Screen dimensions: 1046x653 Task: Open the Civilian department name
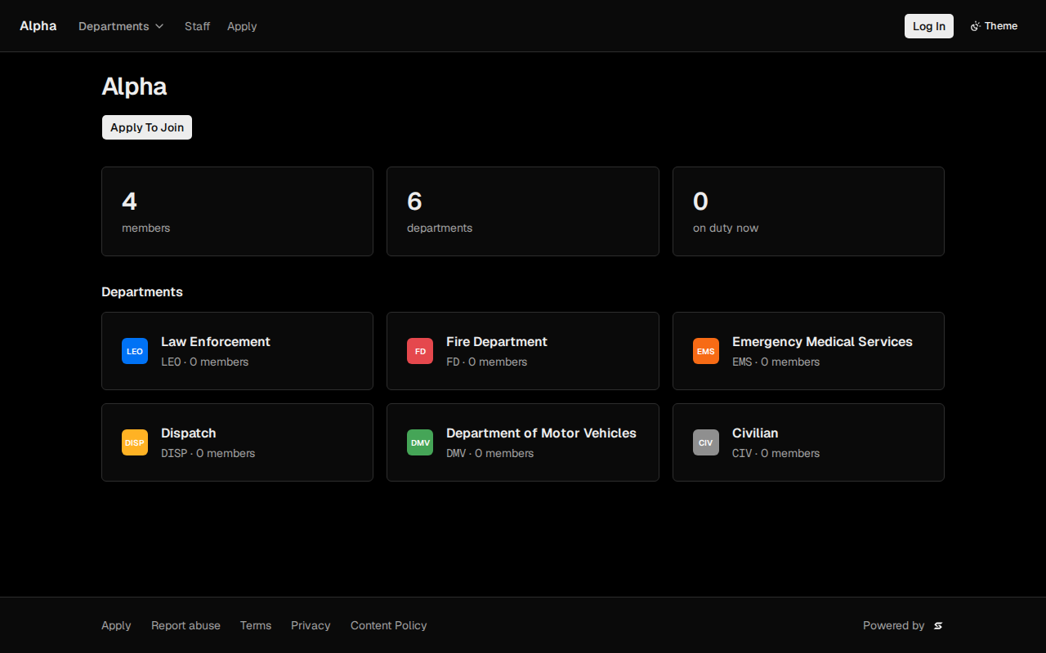coord(755,433)
